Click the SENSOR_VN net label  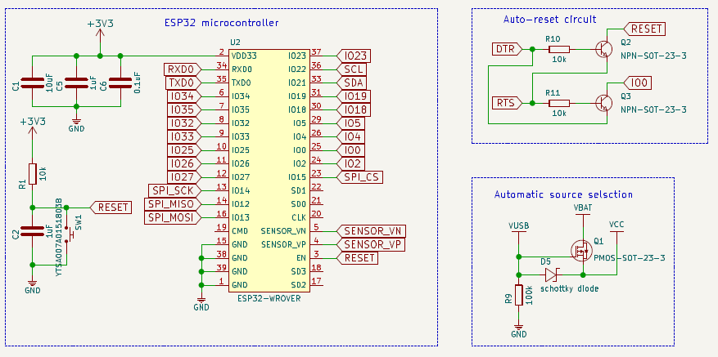[x=370, y=230]
